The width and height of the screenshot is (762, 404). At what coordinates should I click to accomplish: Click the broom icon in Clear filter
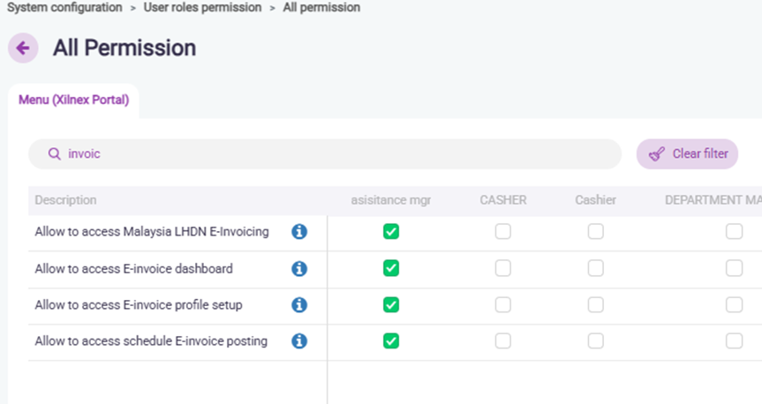656,153
